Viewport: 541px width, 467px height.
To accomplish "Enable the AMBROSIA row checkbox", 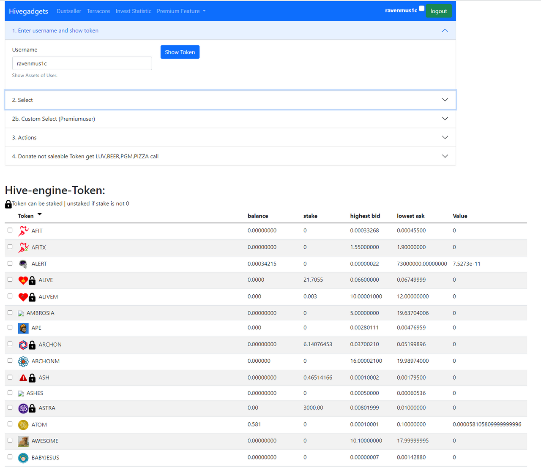I will point(10,312).
